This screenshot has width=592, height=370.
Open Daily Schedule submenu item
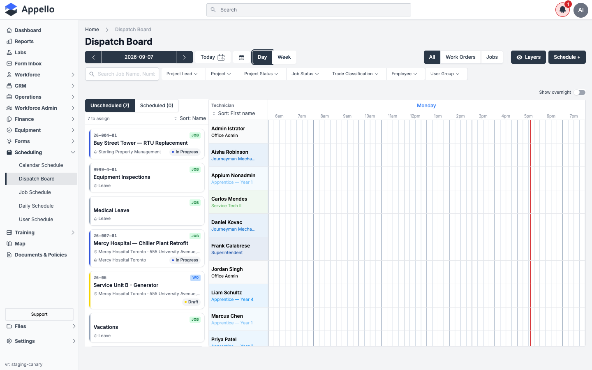[36, 206]
